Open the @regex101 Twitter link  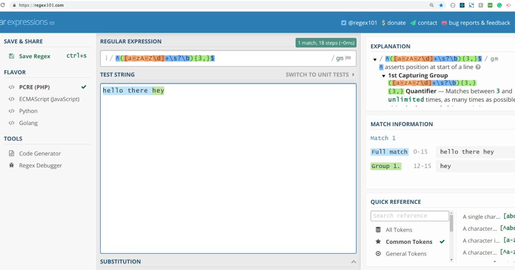(x=363, y=23)
